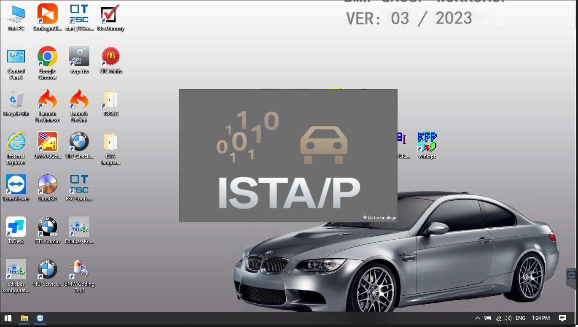Open the taskbar clock showing 1:24 PM

(x=541, y=318)
